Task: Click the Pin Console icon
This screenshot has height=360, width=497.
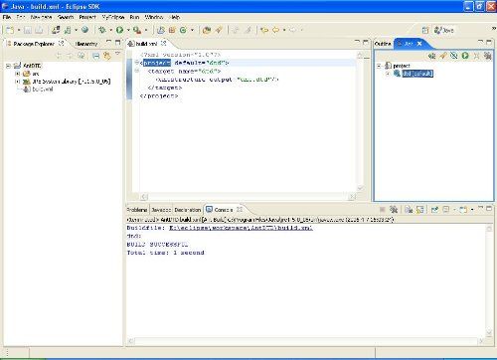Action: 434,210
